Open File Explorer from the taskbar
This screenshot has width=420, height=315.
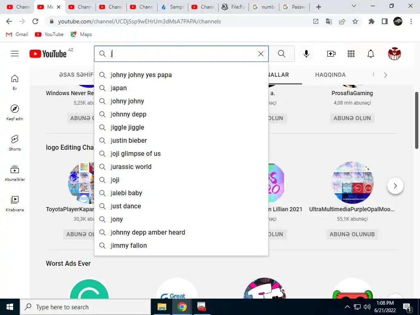tap(162, 307)
